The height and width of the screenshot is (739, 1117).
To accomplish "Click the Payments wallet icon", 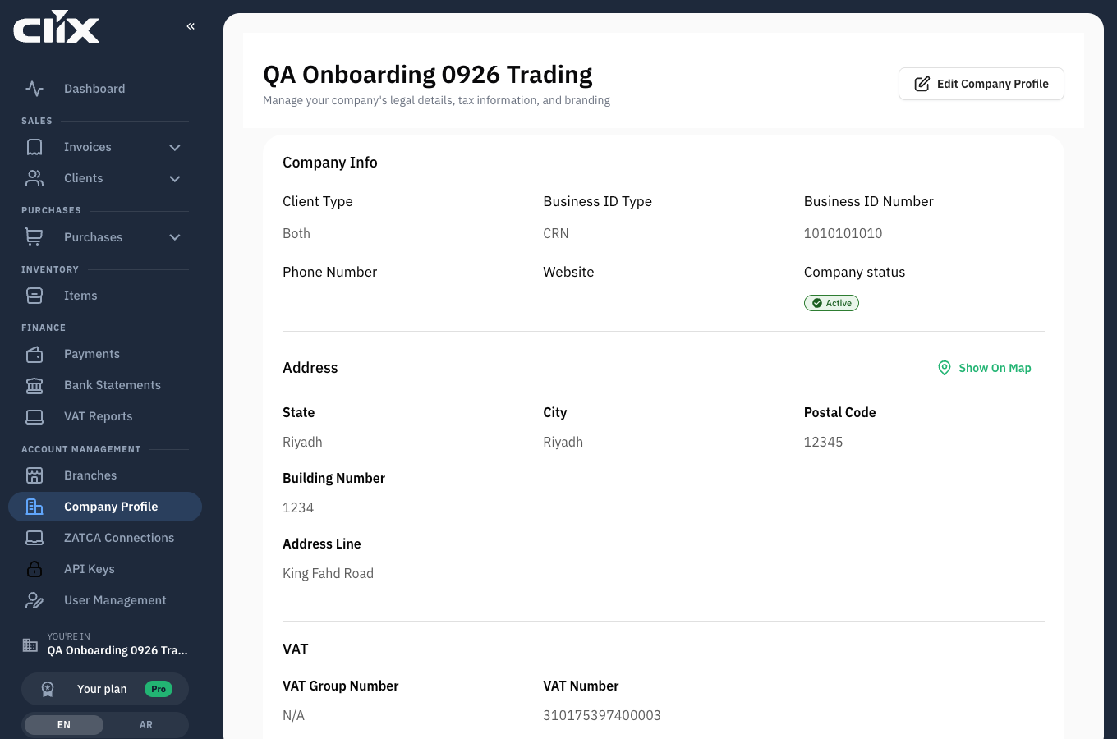I will [x=34, y=354].
